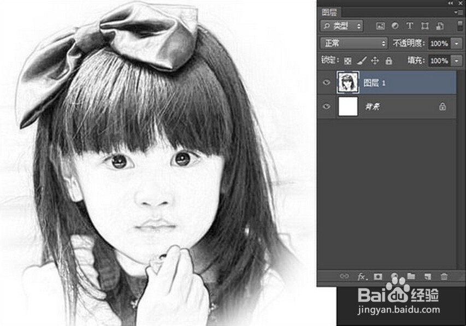Click the 图层 1 layer name
This screenshot has height=326, width=466.
pyautogui.click(x=374, y=83)
